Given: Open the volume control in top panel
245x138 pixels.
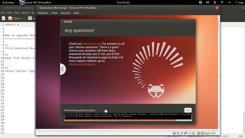Looking at the screenshot, I should (x=207, y=2).
